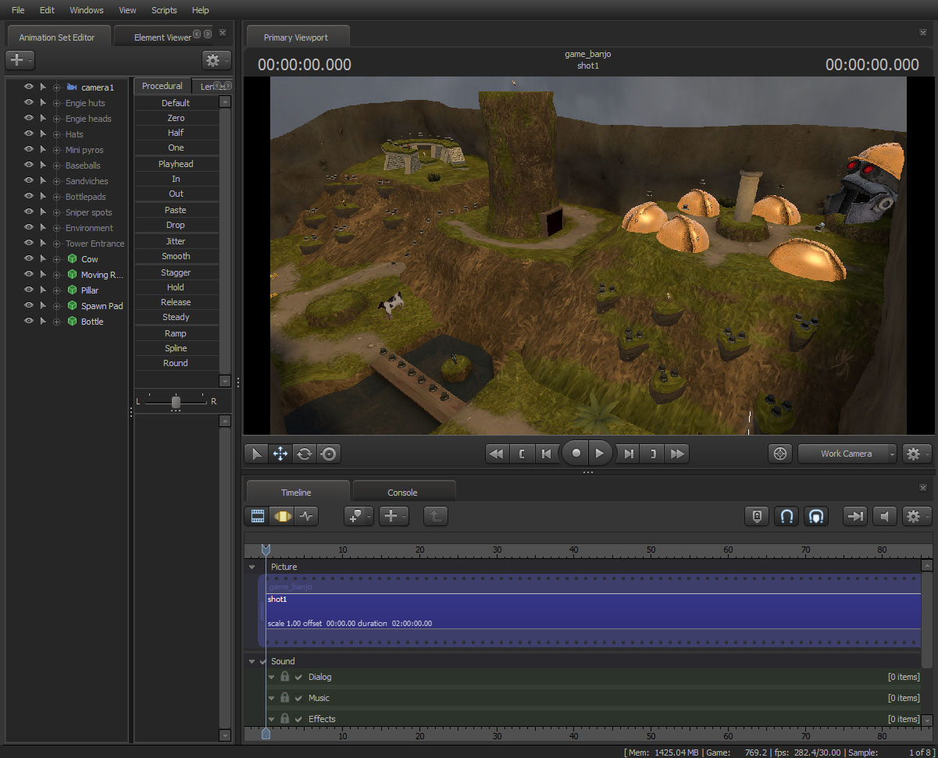Apply the Jitter procedural preset
The height and width of the screenshot is (758, 938).
176,241
